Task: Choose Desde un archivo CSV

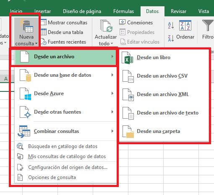Action: [164, 76]
